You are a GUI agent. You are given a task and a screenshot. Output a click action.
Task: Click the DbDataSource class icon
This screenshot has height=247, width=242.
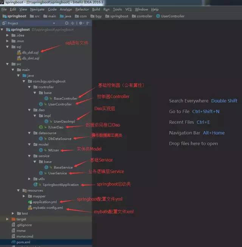tap(41, 138)
